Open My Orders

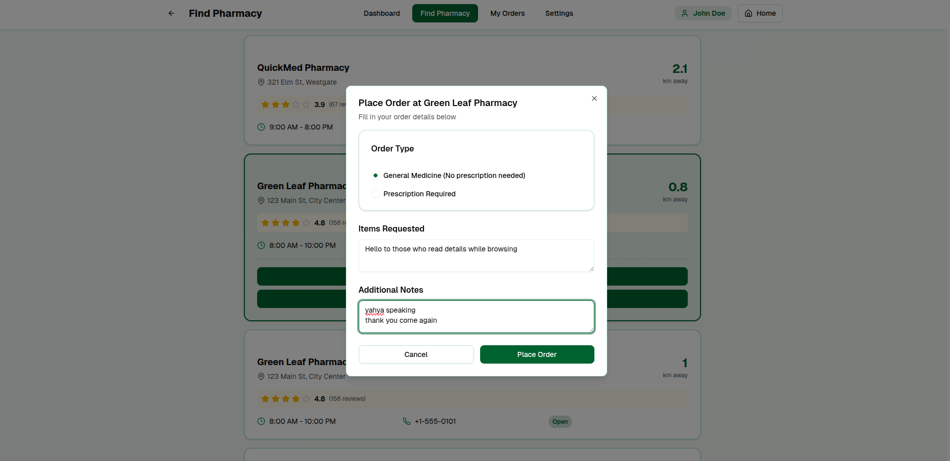(507, 13)
